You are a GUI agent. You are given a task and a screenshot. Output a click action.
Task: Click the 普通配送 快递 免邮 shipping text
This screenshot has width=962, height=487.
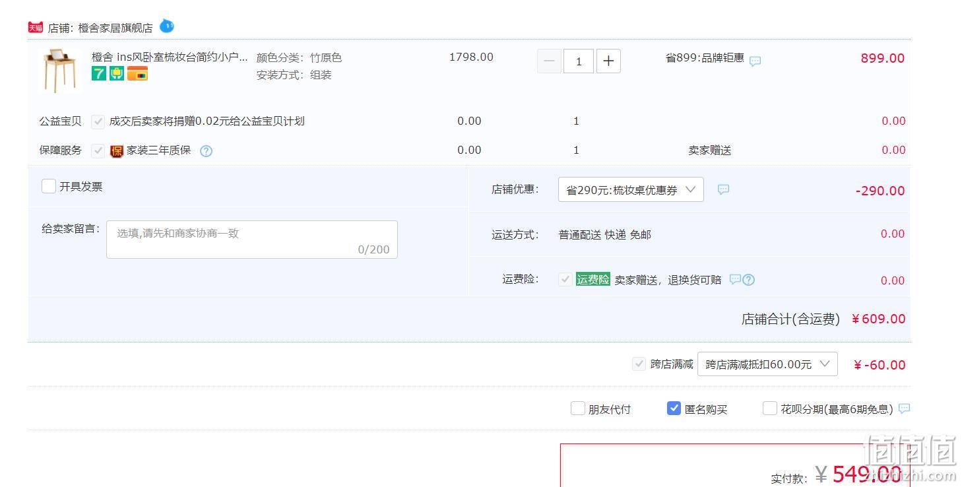pos(604,235)
